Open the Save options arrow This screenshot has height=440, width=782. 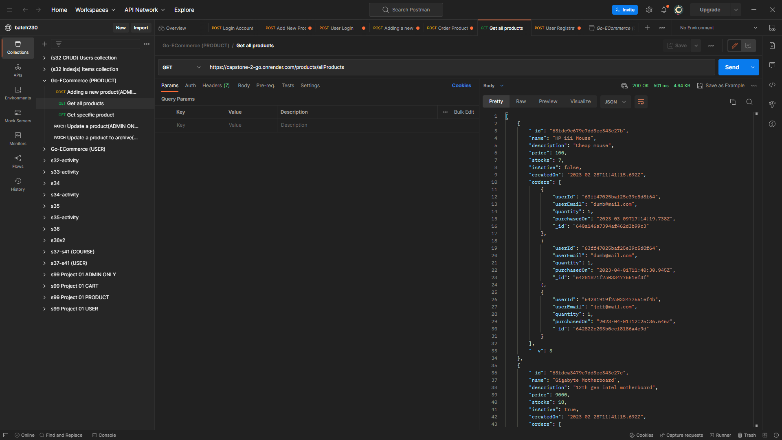[x=696, y=46]
